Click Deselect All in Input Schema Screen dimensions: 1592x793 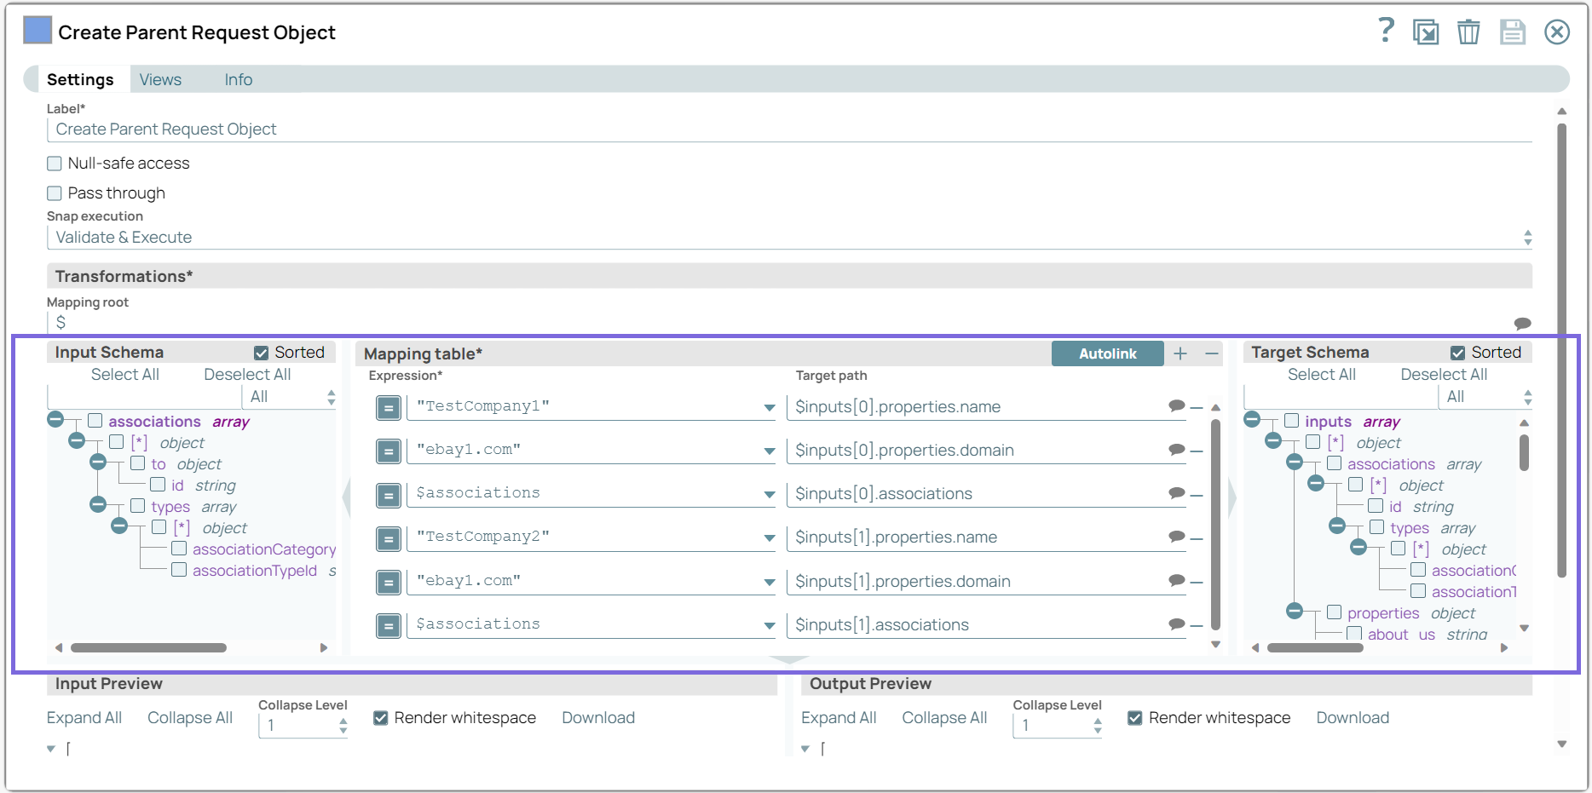(x=247, y=375)
